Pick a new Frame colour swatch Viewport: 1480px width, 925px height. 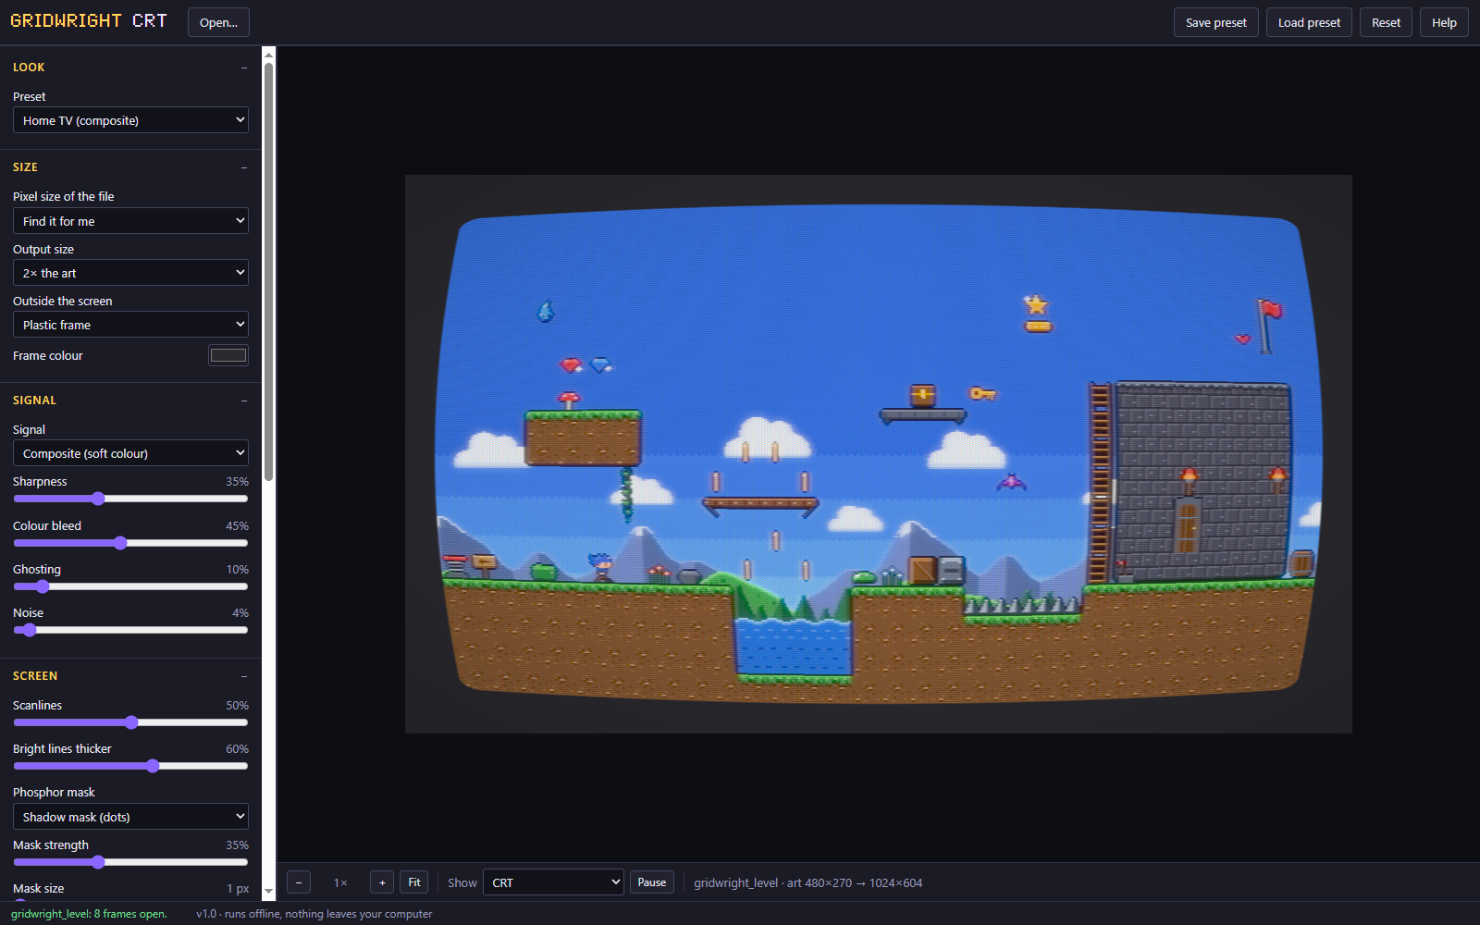point(228,355)
